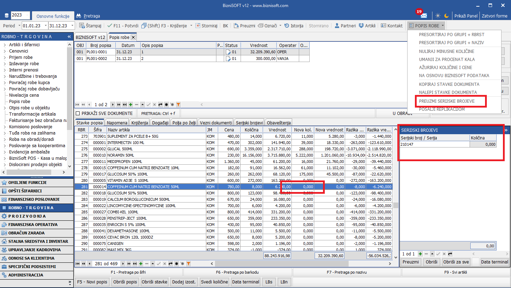Click the Štampaj print icon
The height and width of the screenshot is (288, 511).
82,26
